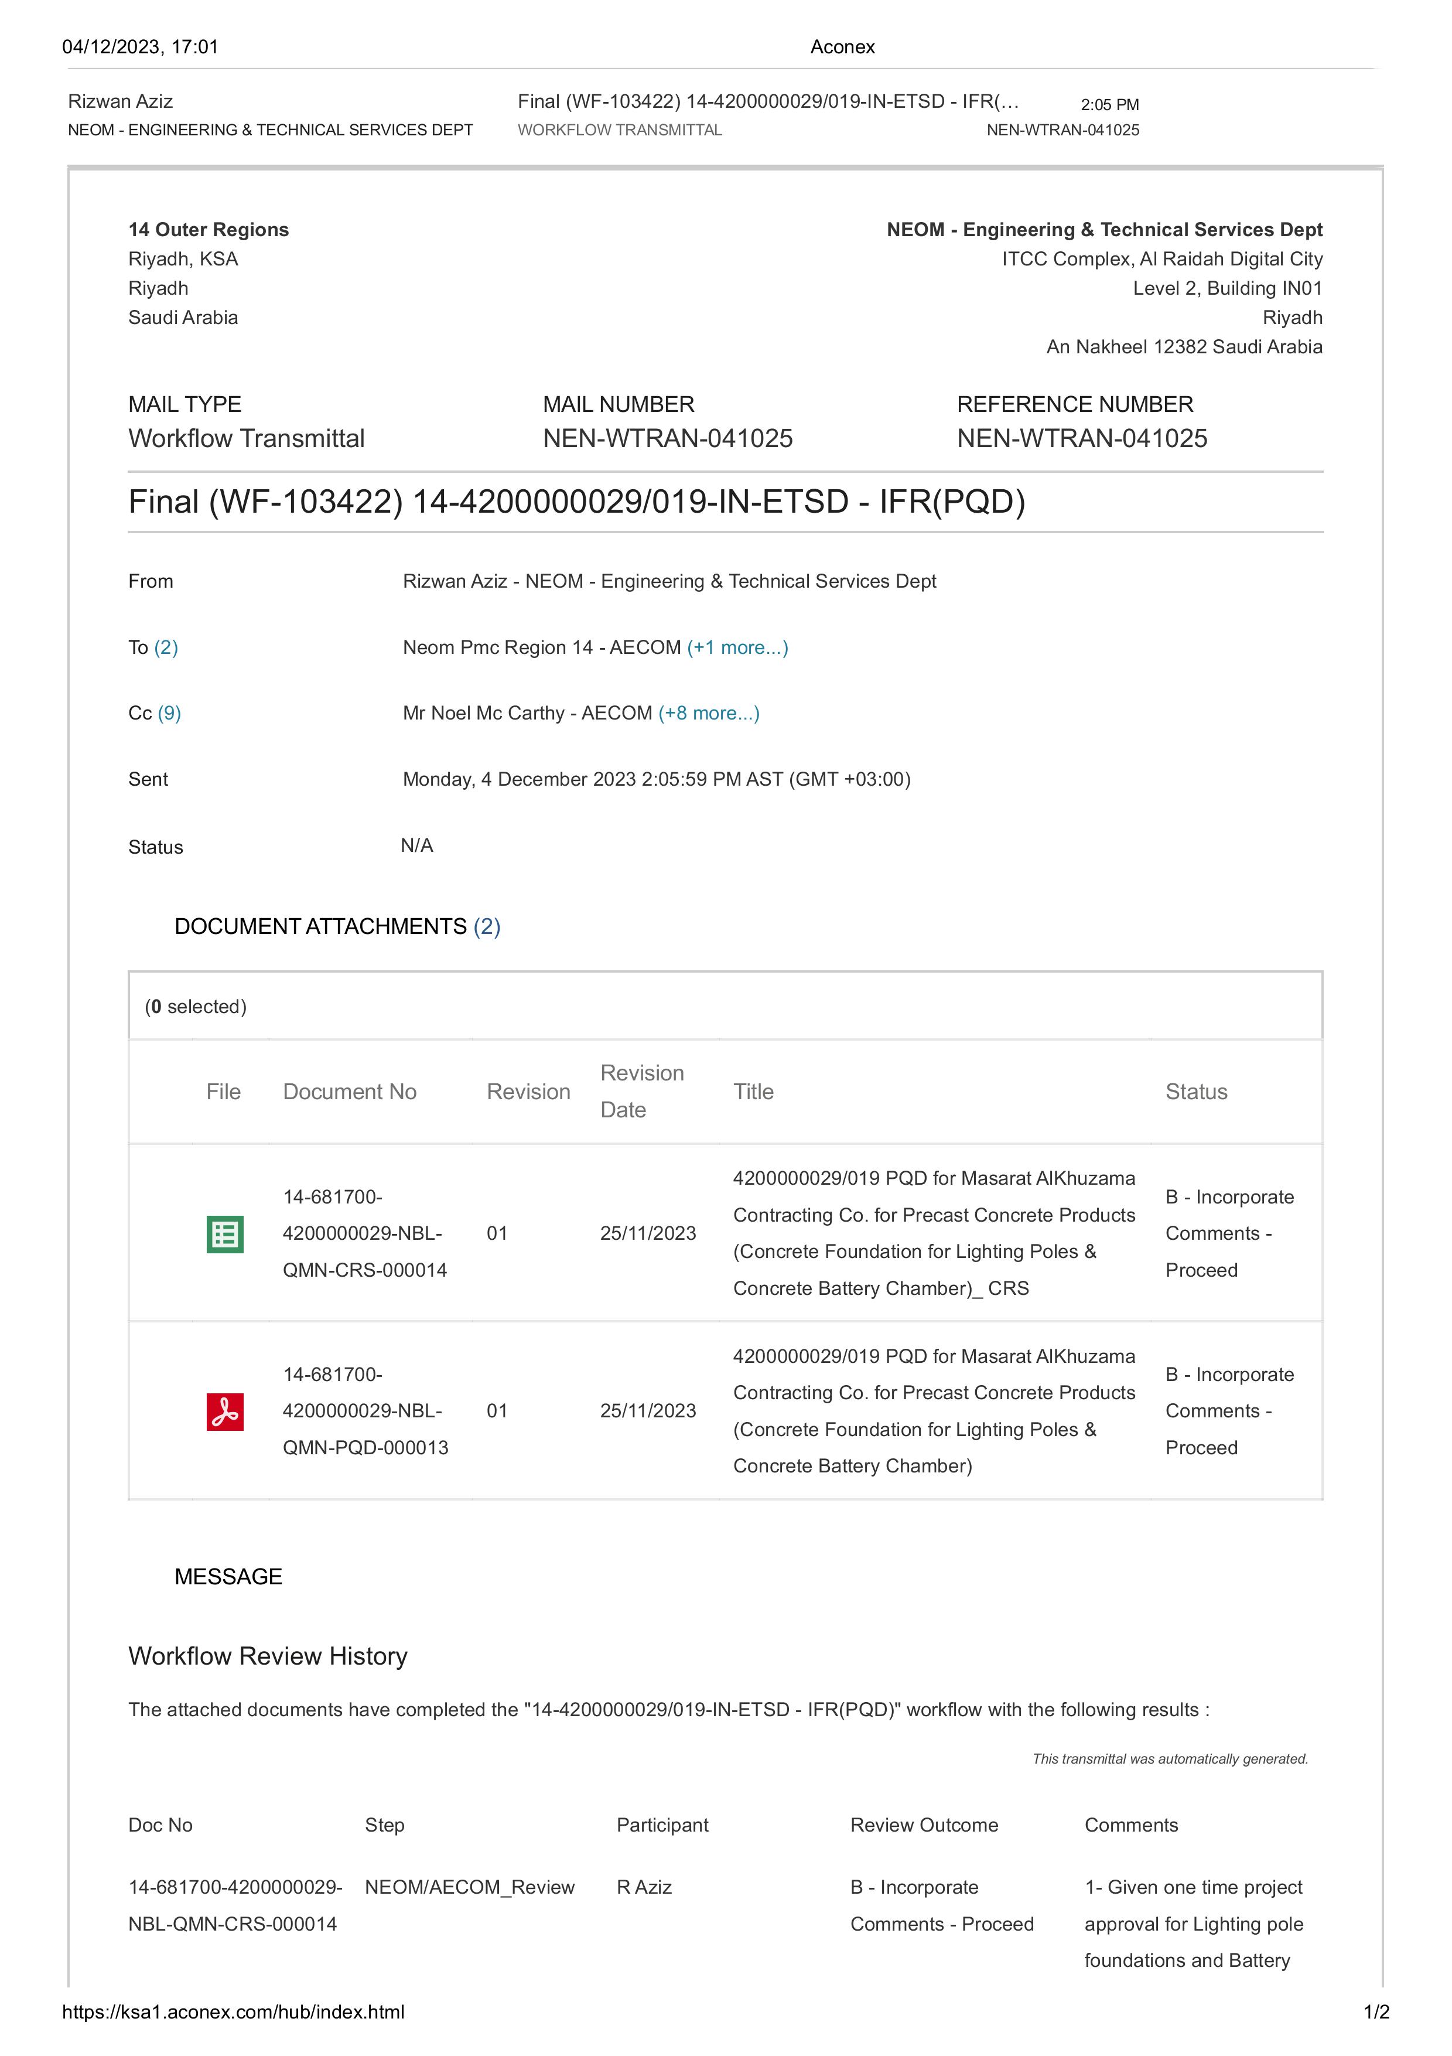
Task: Sort by the Status column header
Action: point(1196,1092)
